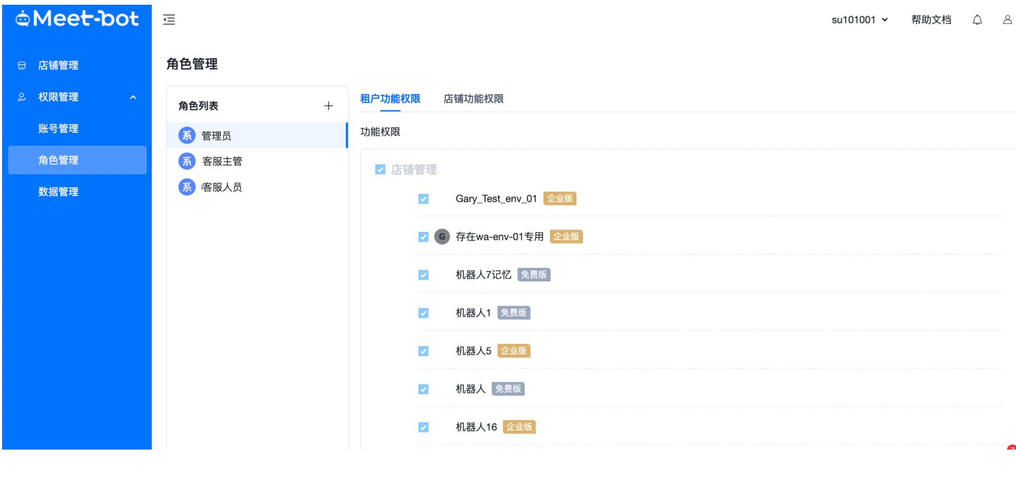Click the Meet-bot logo
Image resolution: width=1016 pixels, height=477 pixels.
pos(77,19)
